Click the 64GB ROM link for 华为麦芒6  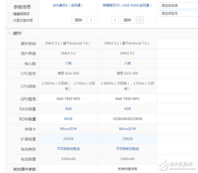(68, 119)
